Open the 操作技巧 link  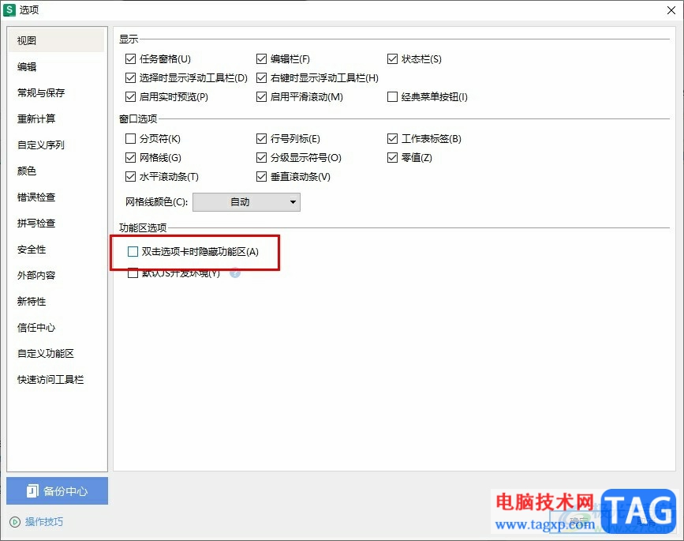44,522
